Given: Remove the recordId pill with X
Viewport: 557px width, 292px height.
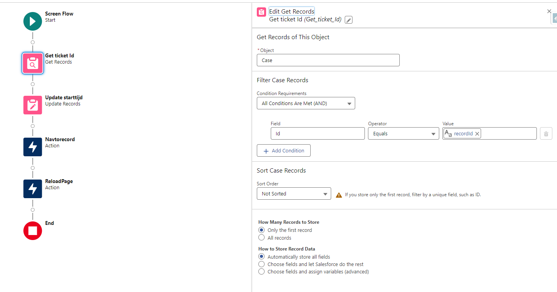Looking at the screenshot, I should 477,134.
